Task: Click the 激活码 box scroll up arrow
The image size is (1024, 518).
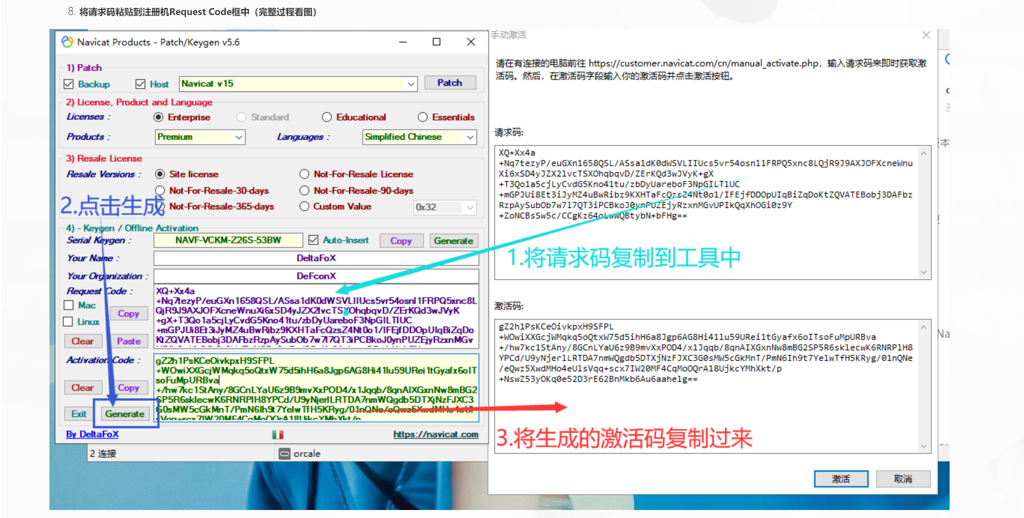Action: (924, 327)
